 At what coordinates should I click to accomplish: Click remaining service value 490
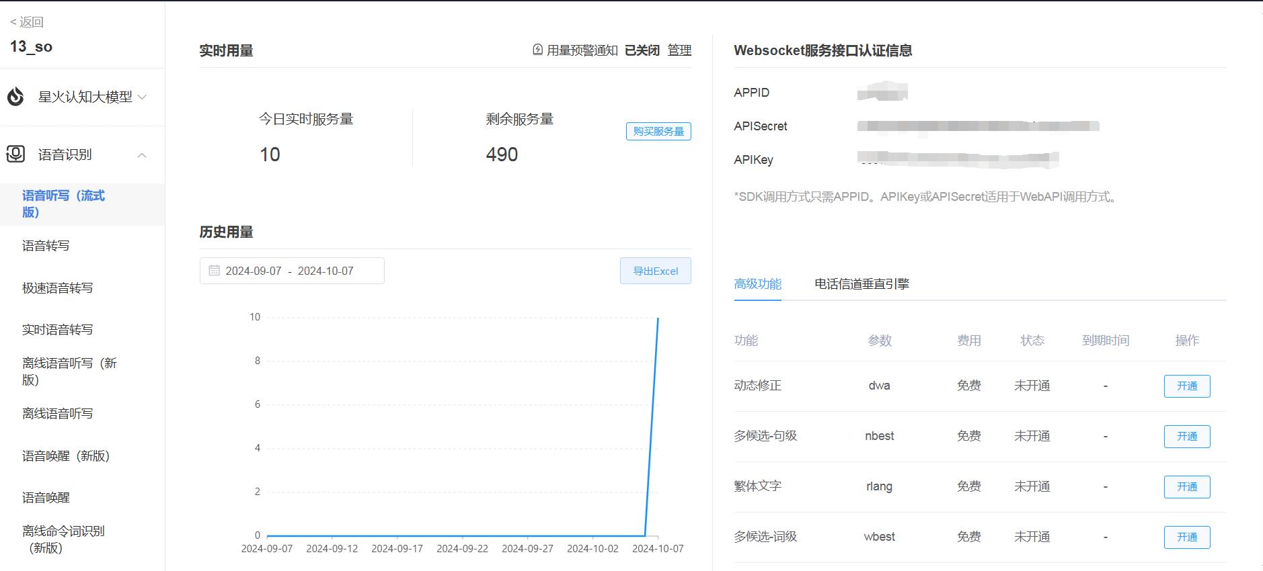point(502,155)
